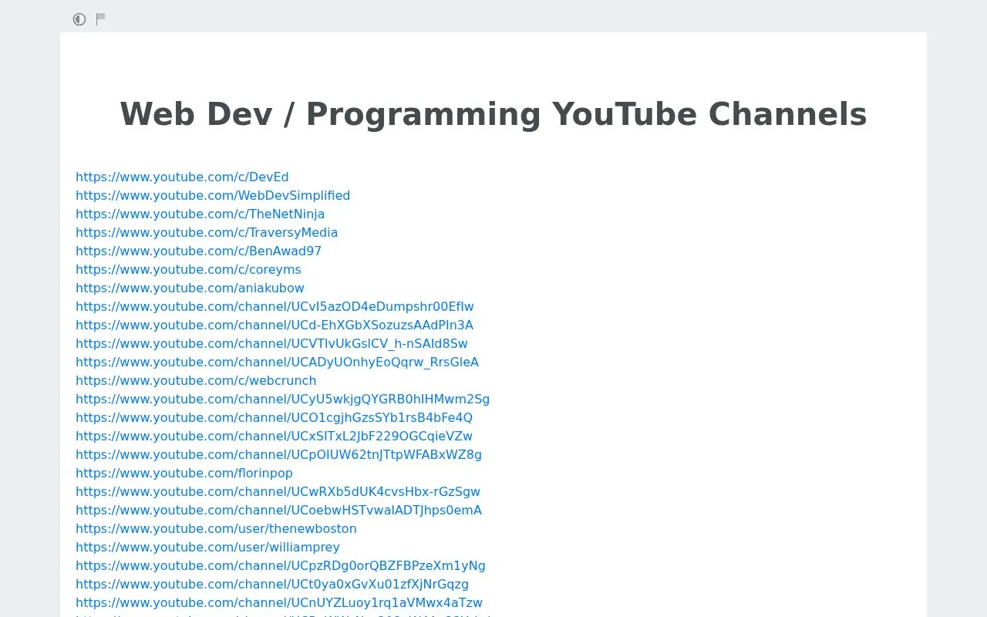
Task: Visit the TheNetNinja channel link
Action: [x=200, y=214]
